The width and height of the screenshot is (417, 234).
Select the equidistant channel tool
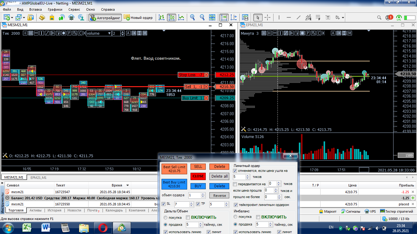308,17
